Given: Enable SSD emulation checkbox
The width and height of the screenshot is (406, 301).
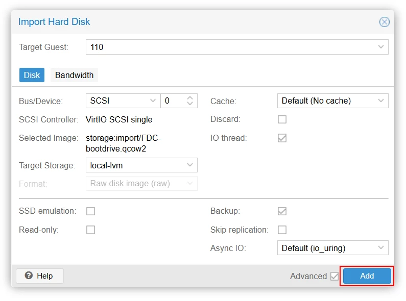Looking at the screenshot, I should tap(90, 211).
